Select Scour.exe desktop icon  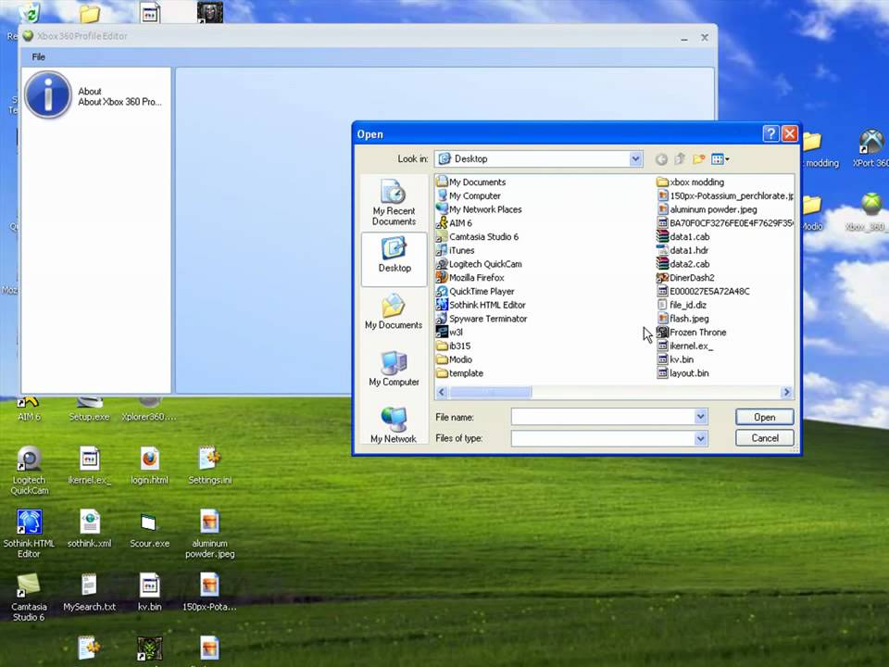(x=150, y=529)
